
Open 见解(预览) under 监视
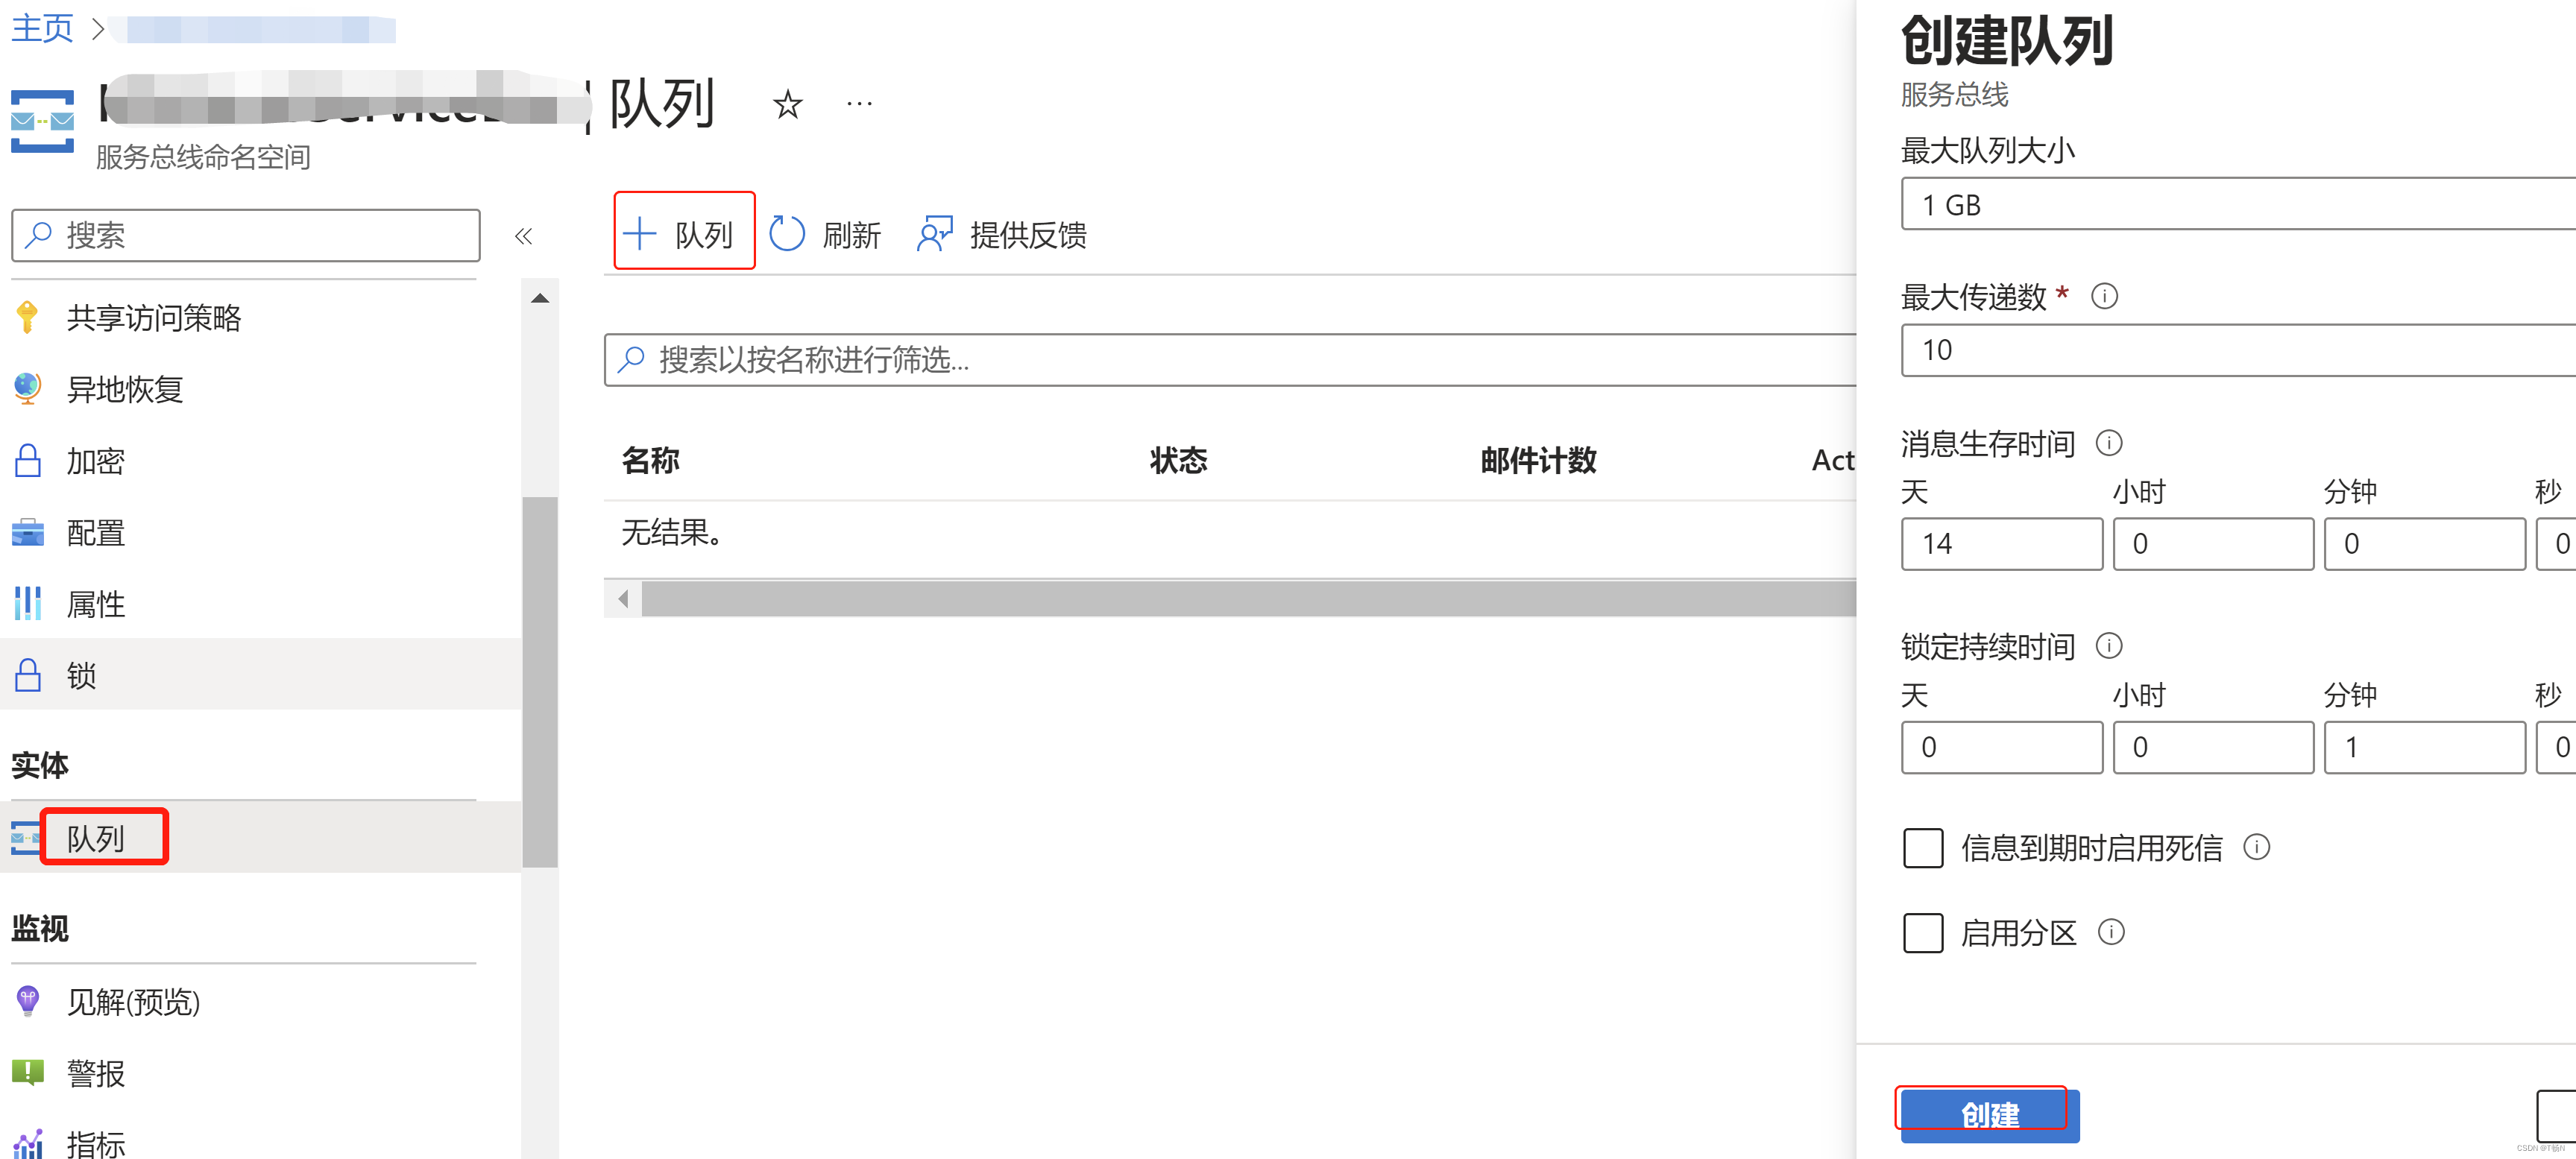pos(133,1001)
